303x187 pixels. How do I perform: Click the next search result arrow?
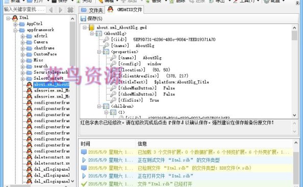coord(61,10)
